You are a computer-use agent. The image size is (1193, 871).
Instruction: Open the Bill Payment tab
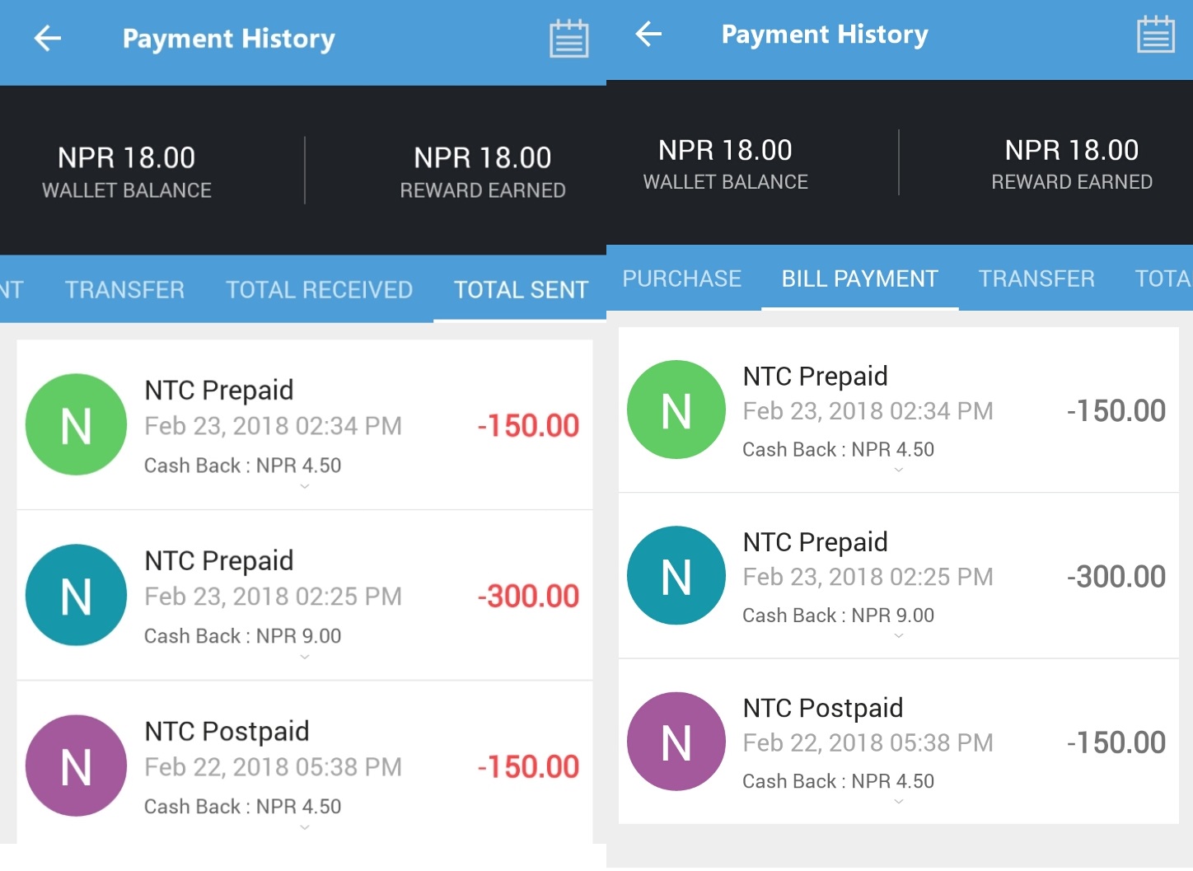(859, 279)
